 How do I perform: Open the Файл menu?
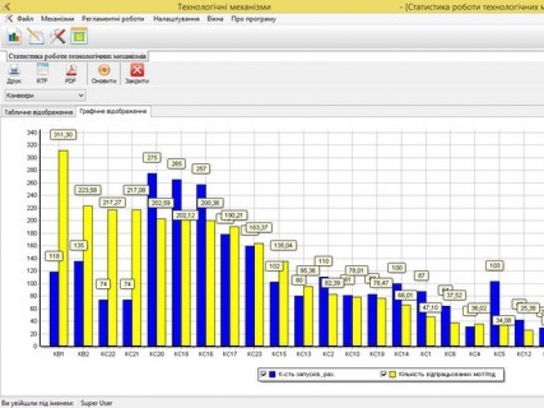pos(25,18)
